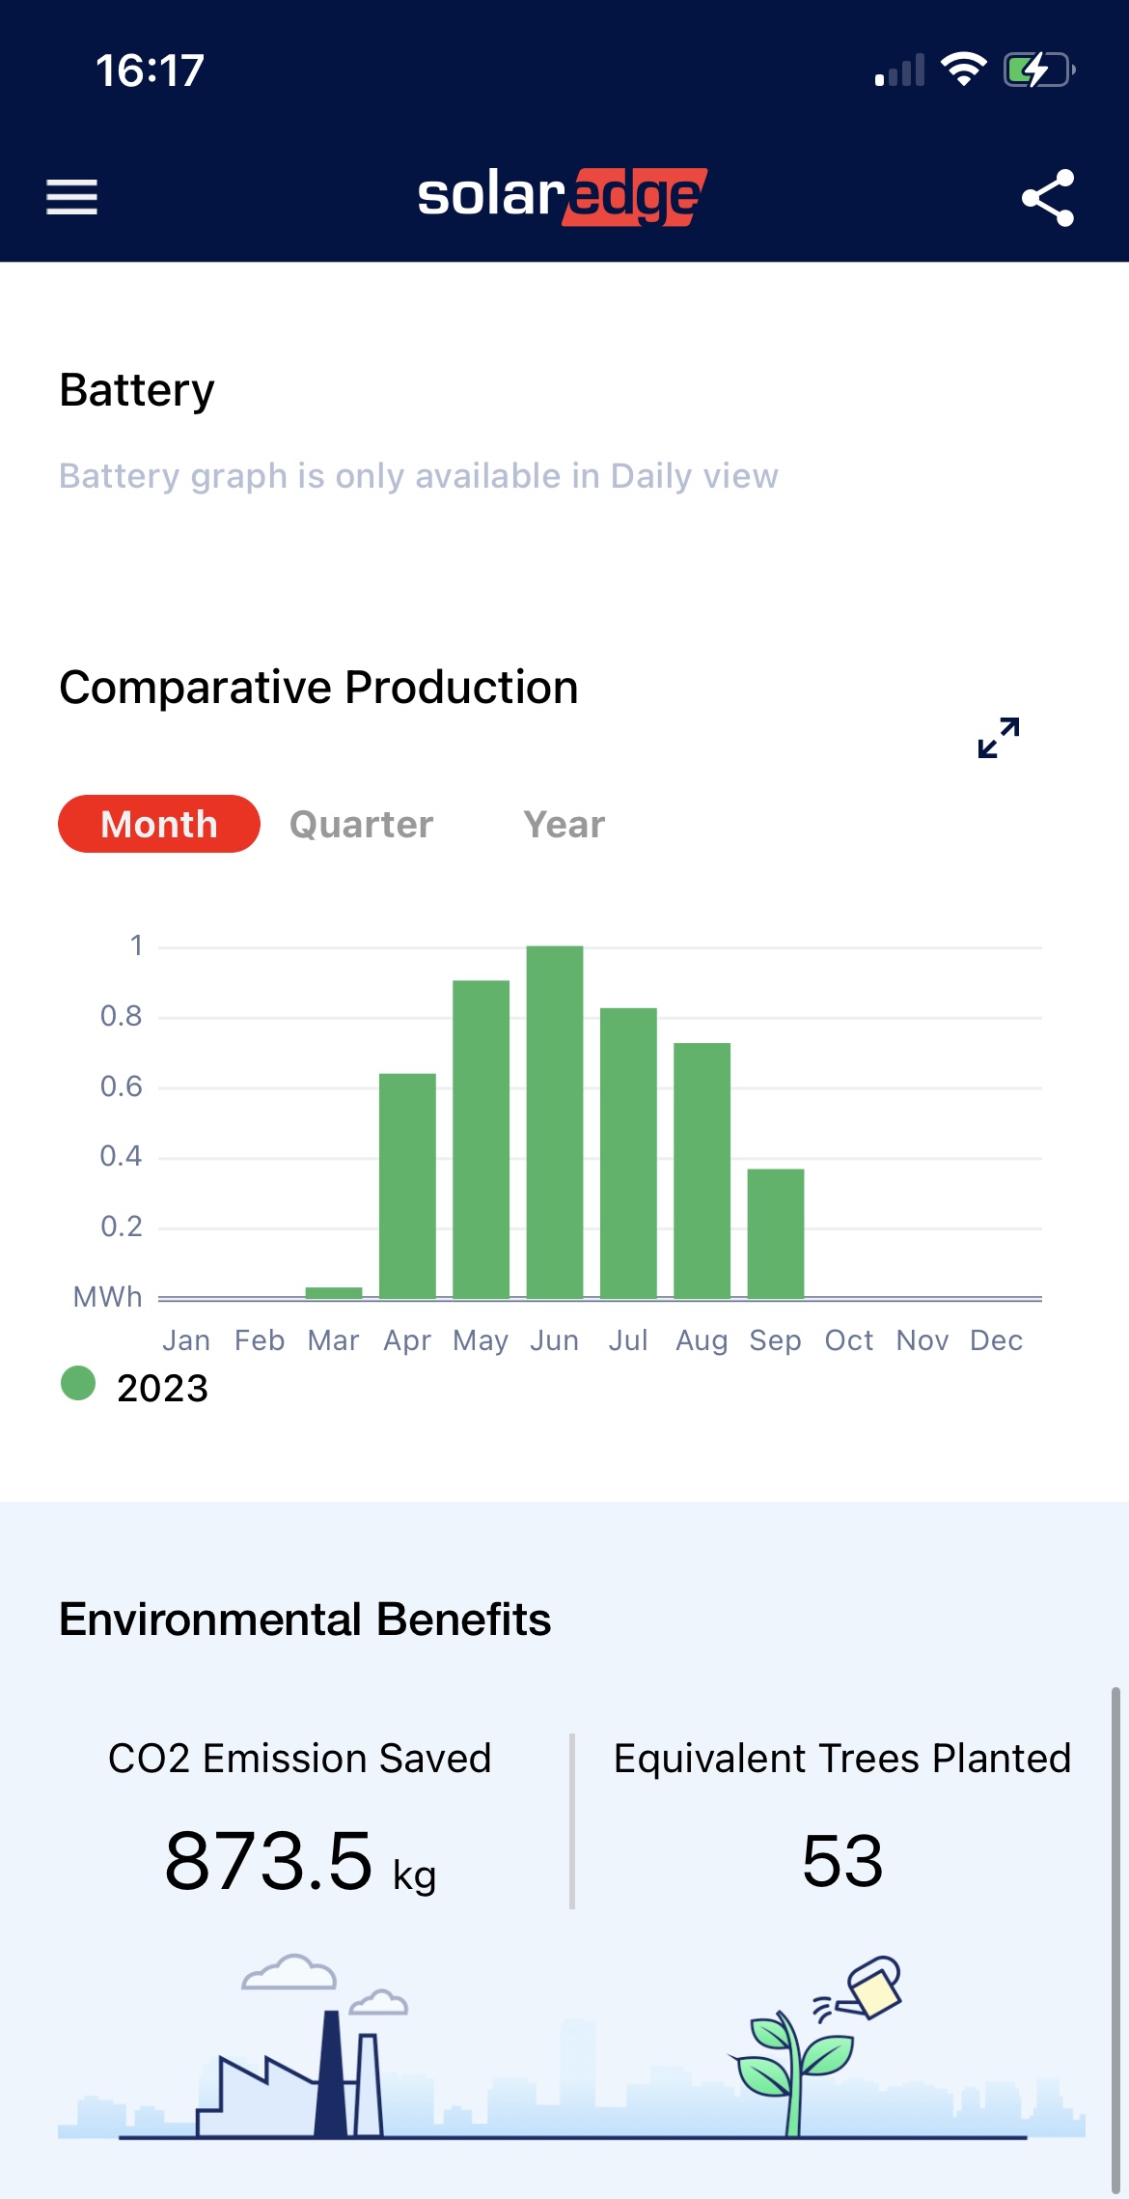The width and height of the screenshot is (1129, 2199).
Task: Tap the battery charging status icon
Action: point(1038,70)
